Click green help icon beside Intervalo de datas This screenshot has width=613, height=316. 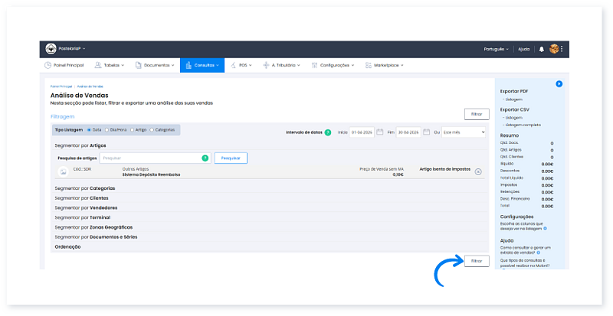(328, 132)
